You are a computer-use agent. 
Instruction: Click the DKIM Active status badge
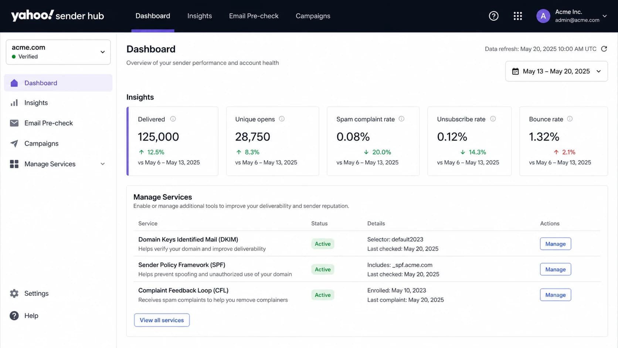tap(322, 244)
